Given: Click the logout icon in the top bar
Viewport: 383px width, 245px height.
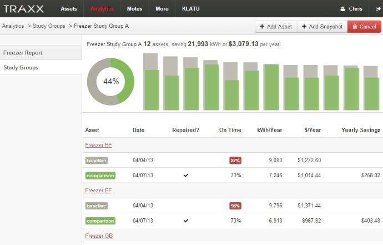Looking at the screenshot, I should pyautogui.click(x=379, y=9).
